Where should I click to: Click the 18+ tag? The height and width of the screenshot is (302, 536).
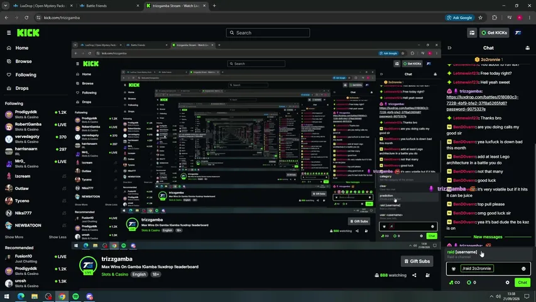156,274
